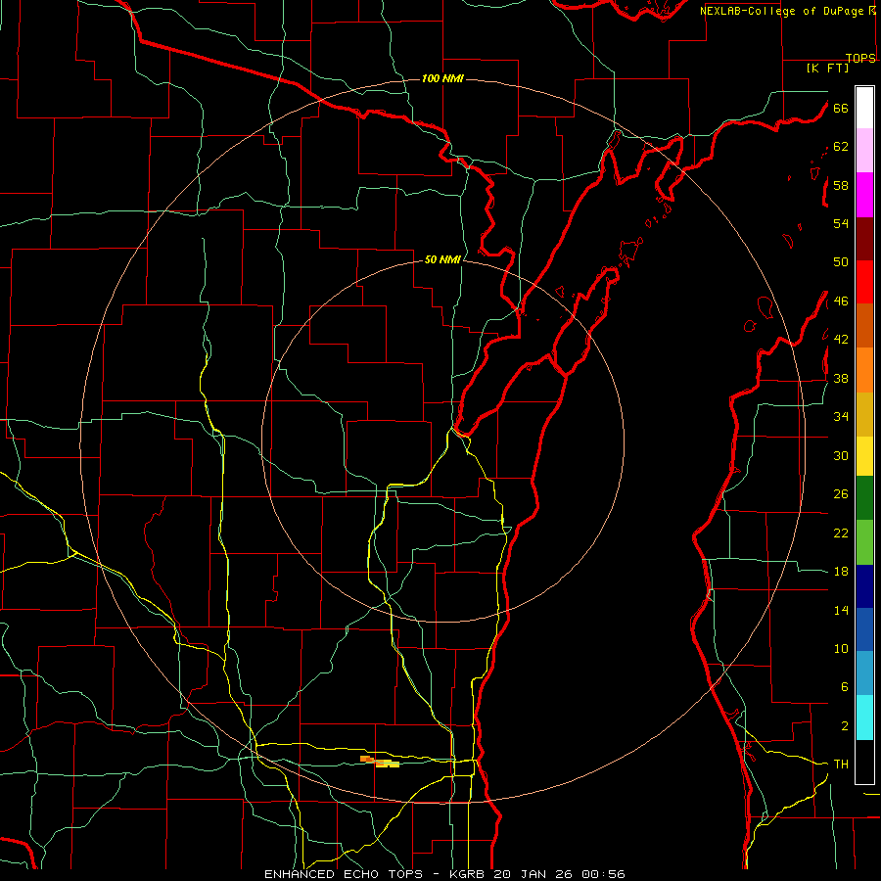This screenshot has height=881, width=881.
Task: Click the "NEXLAB-College of DuPage" text
Action: pos(781,11)
